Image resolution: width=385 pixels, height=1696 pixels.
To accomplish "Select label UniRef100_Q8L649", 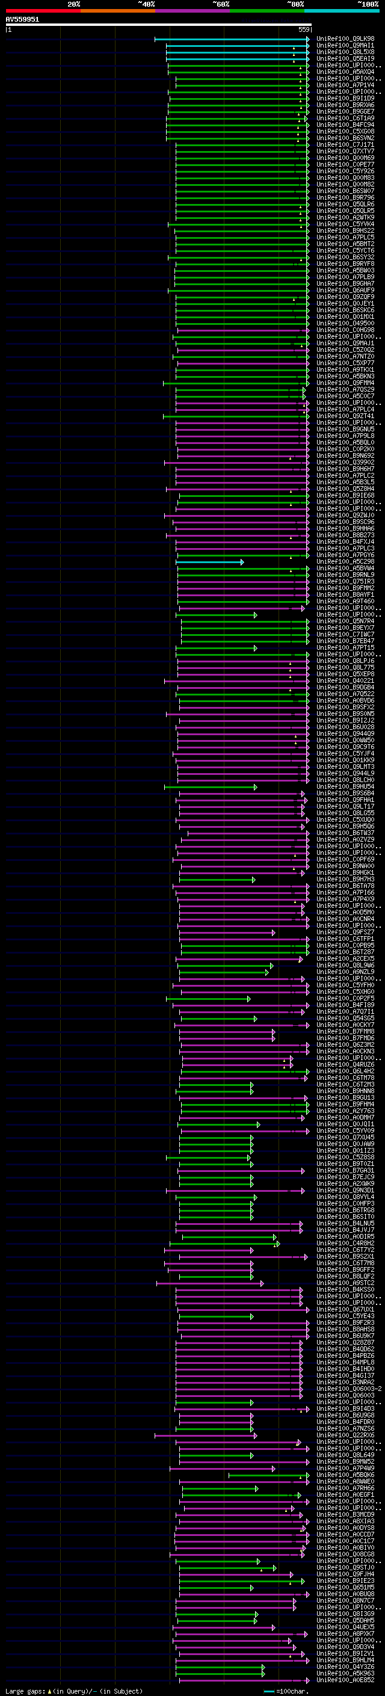I will 345,1455.
